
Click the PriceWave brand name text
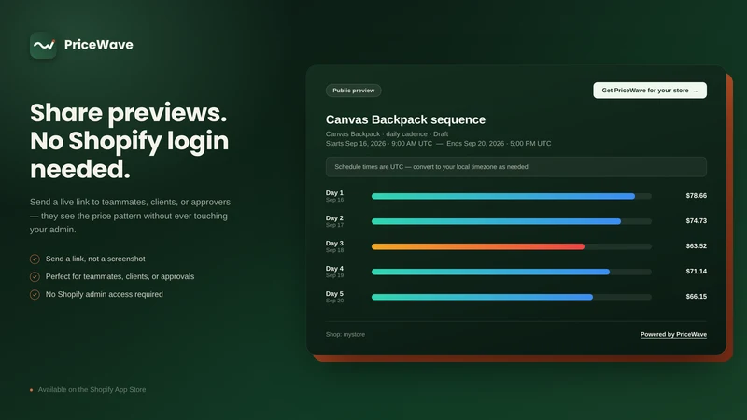[99, 45]
